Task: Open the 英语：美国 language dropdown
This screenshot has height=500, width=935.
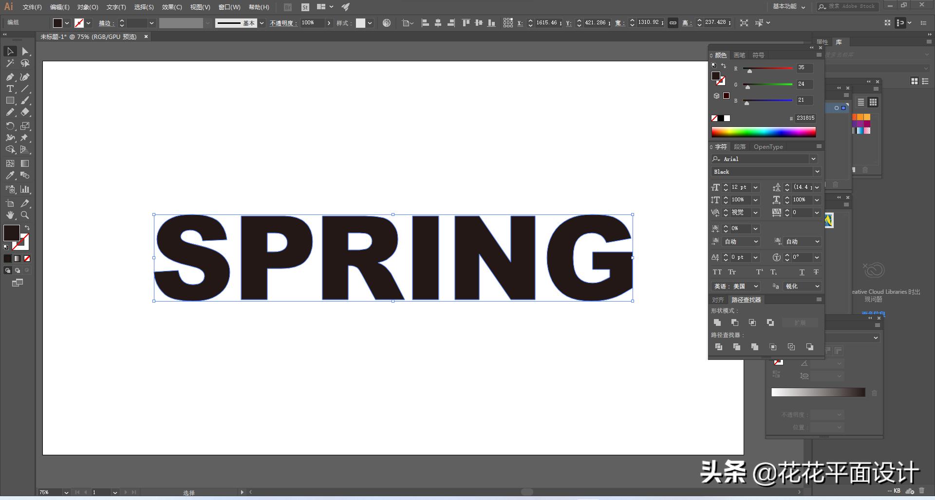Action: click(x=756, y=286)
